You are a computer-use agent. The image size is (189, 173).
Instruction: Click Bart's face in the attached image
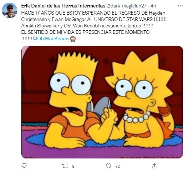coord(71,89)
